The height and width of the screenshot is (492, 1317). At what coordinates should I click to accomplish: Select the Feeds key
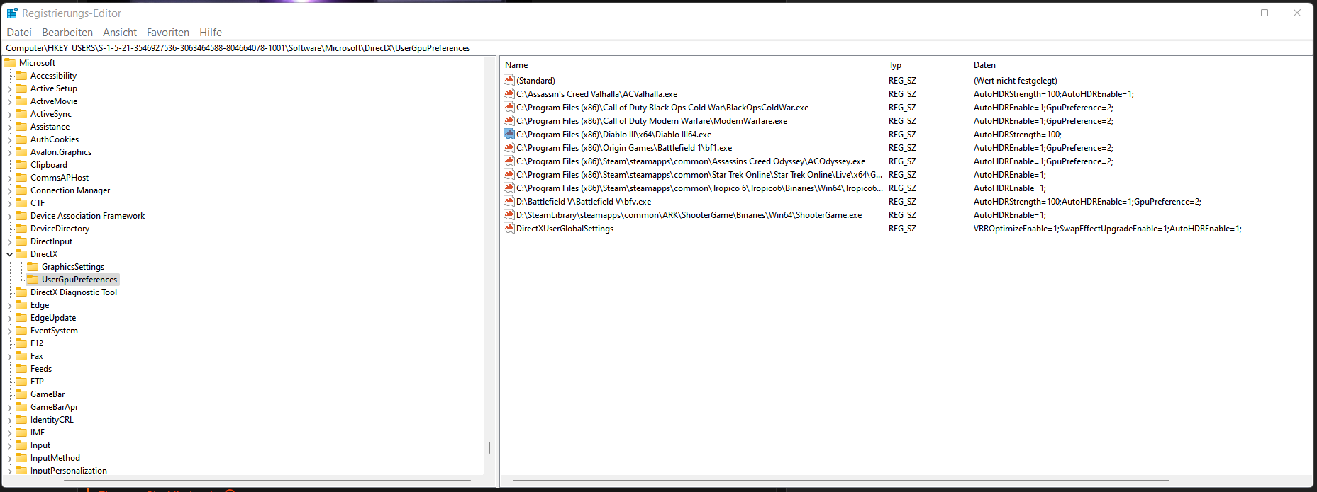tap(41, 369)
